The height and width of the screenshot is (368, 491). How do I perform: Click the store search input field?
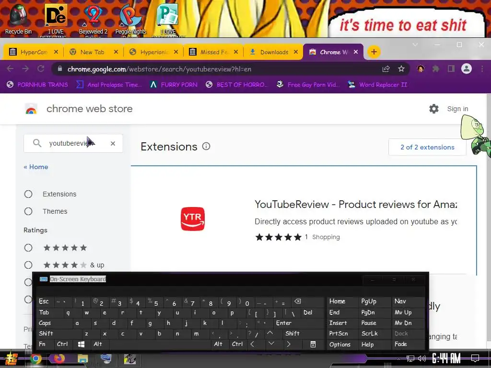pos(73,143)
